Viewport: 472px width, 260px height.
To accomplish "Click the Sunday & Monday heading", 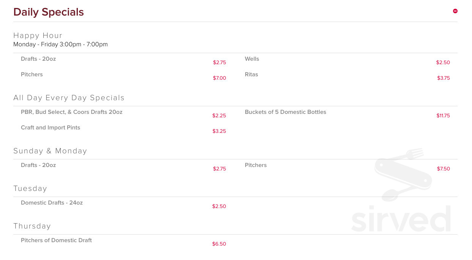I will pos(50,151).
